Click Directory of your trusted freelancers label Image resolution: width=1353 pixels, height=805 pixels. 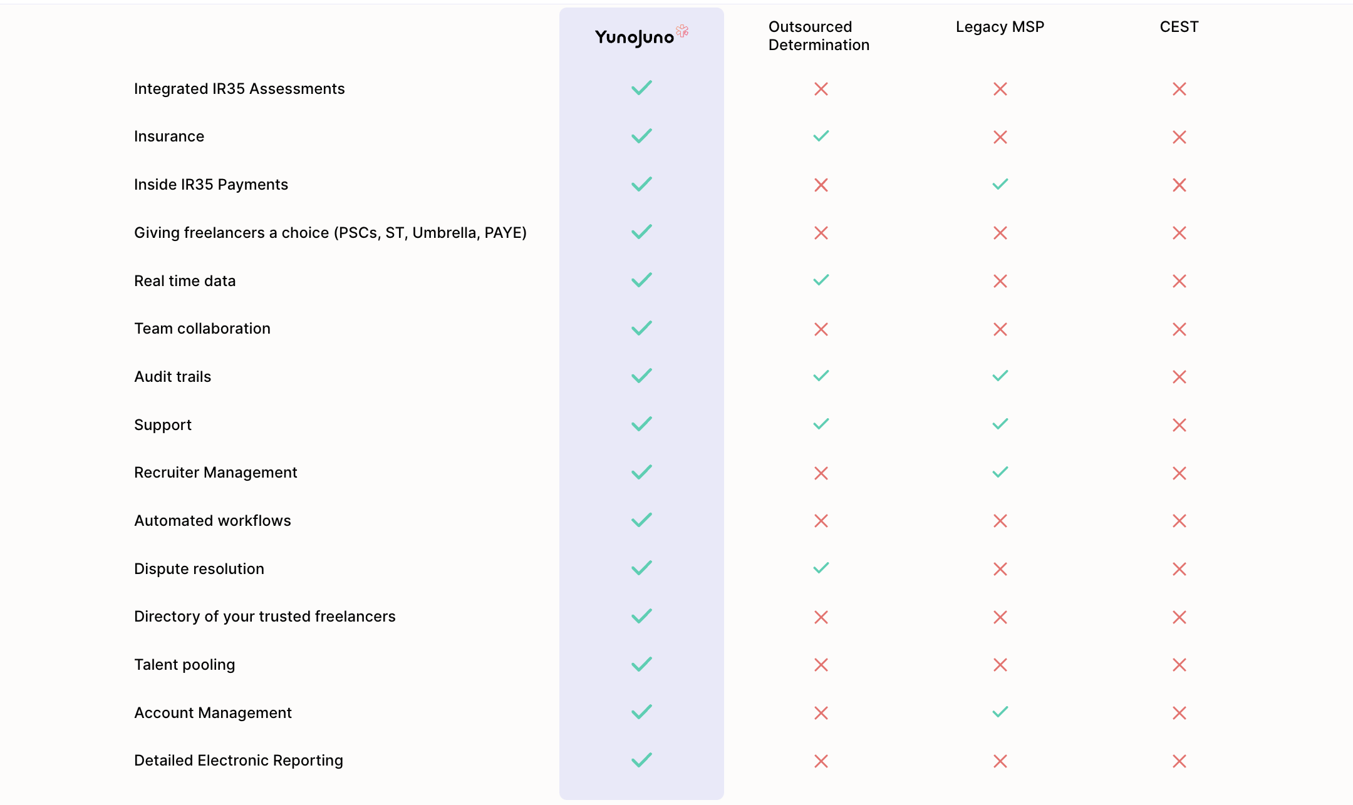[264, 617]
